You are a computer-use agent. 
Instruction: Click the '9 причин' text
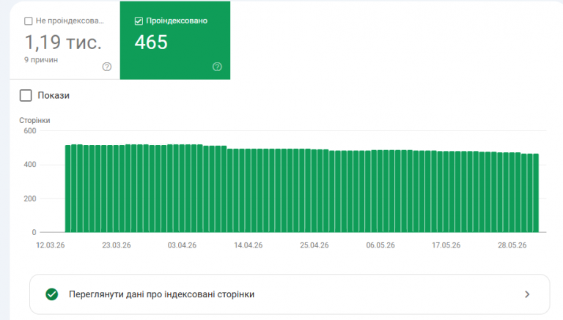(x=41, y=60)
